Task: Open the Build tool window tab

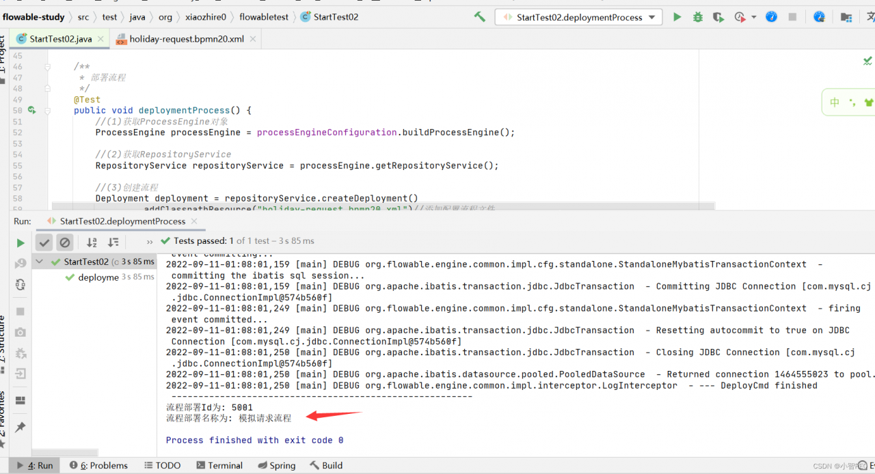Action: (x=326, y=465)
